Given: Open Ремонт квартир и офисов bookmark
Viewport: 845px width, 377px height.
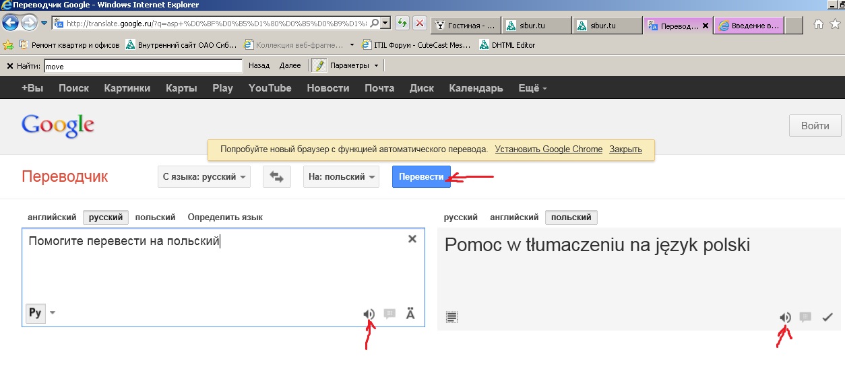Looking at the screenshot, I should [69, 45].
